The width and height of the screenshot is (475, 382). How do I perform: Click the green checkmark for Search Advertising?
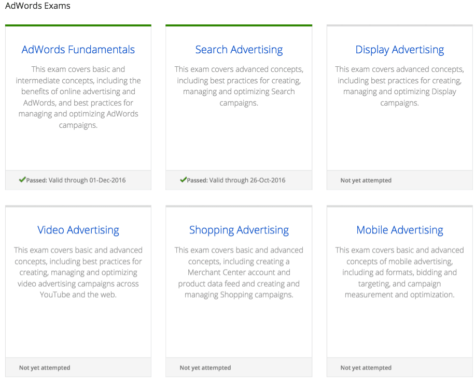183,180
